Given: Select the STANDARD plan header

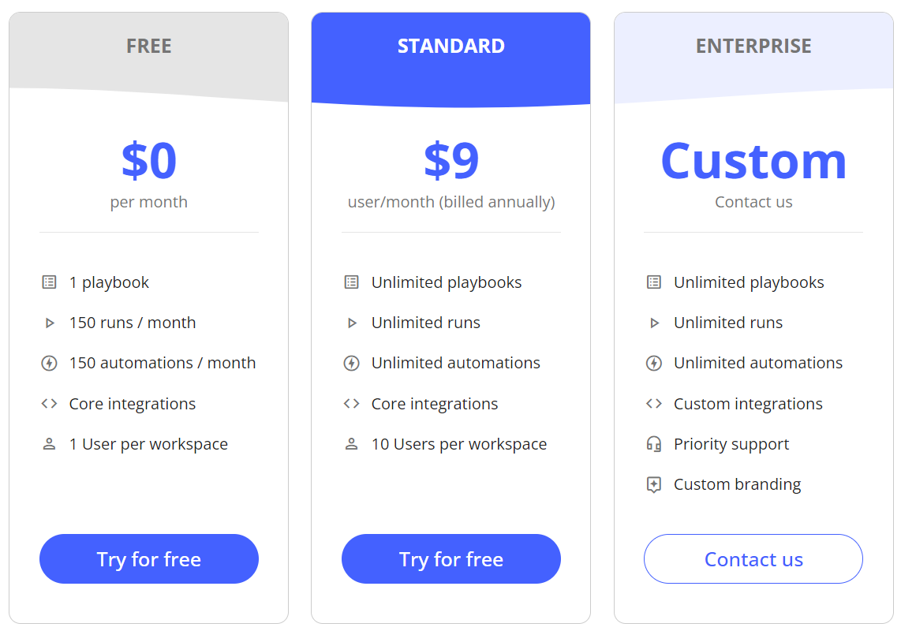Looking at the screenshot, I should click(x=450, y=46).
